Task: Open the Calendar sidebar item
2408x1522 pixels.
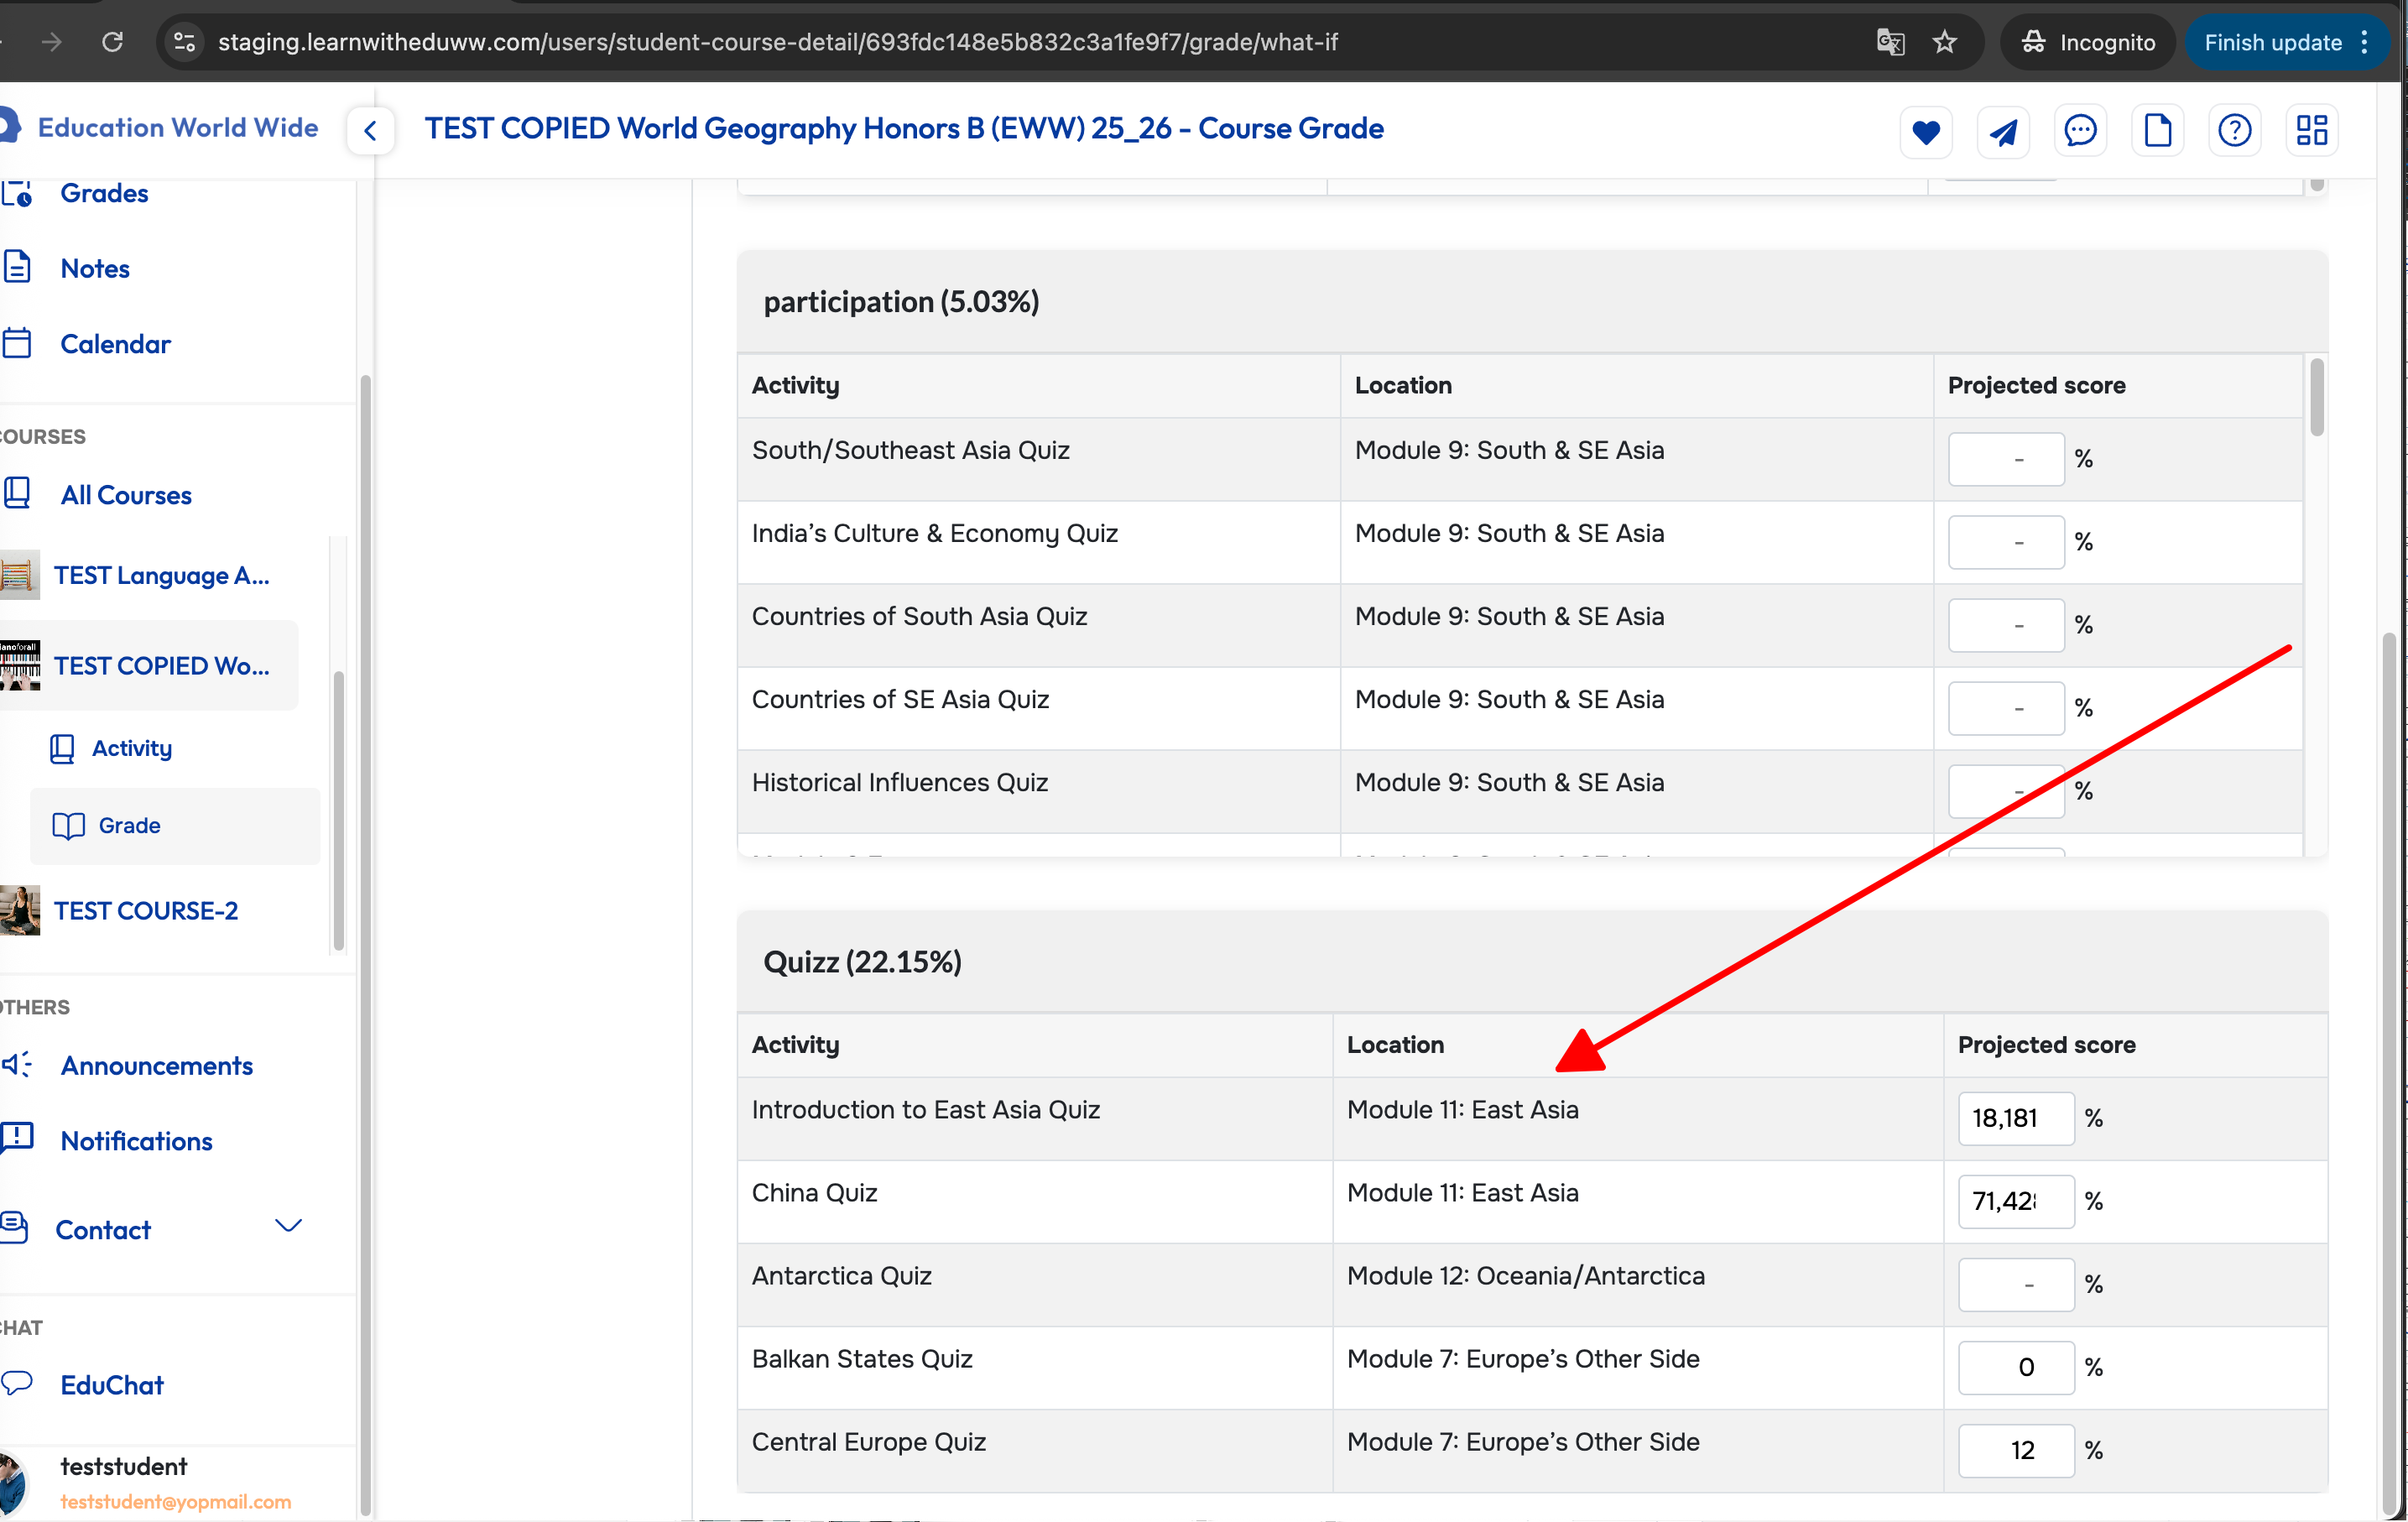Action: pos(115,344)
